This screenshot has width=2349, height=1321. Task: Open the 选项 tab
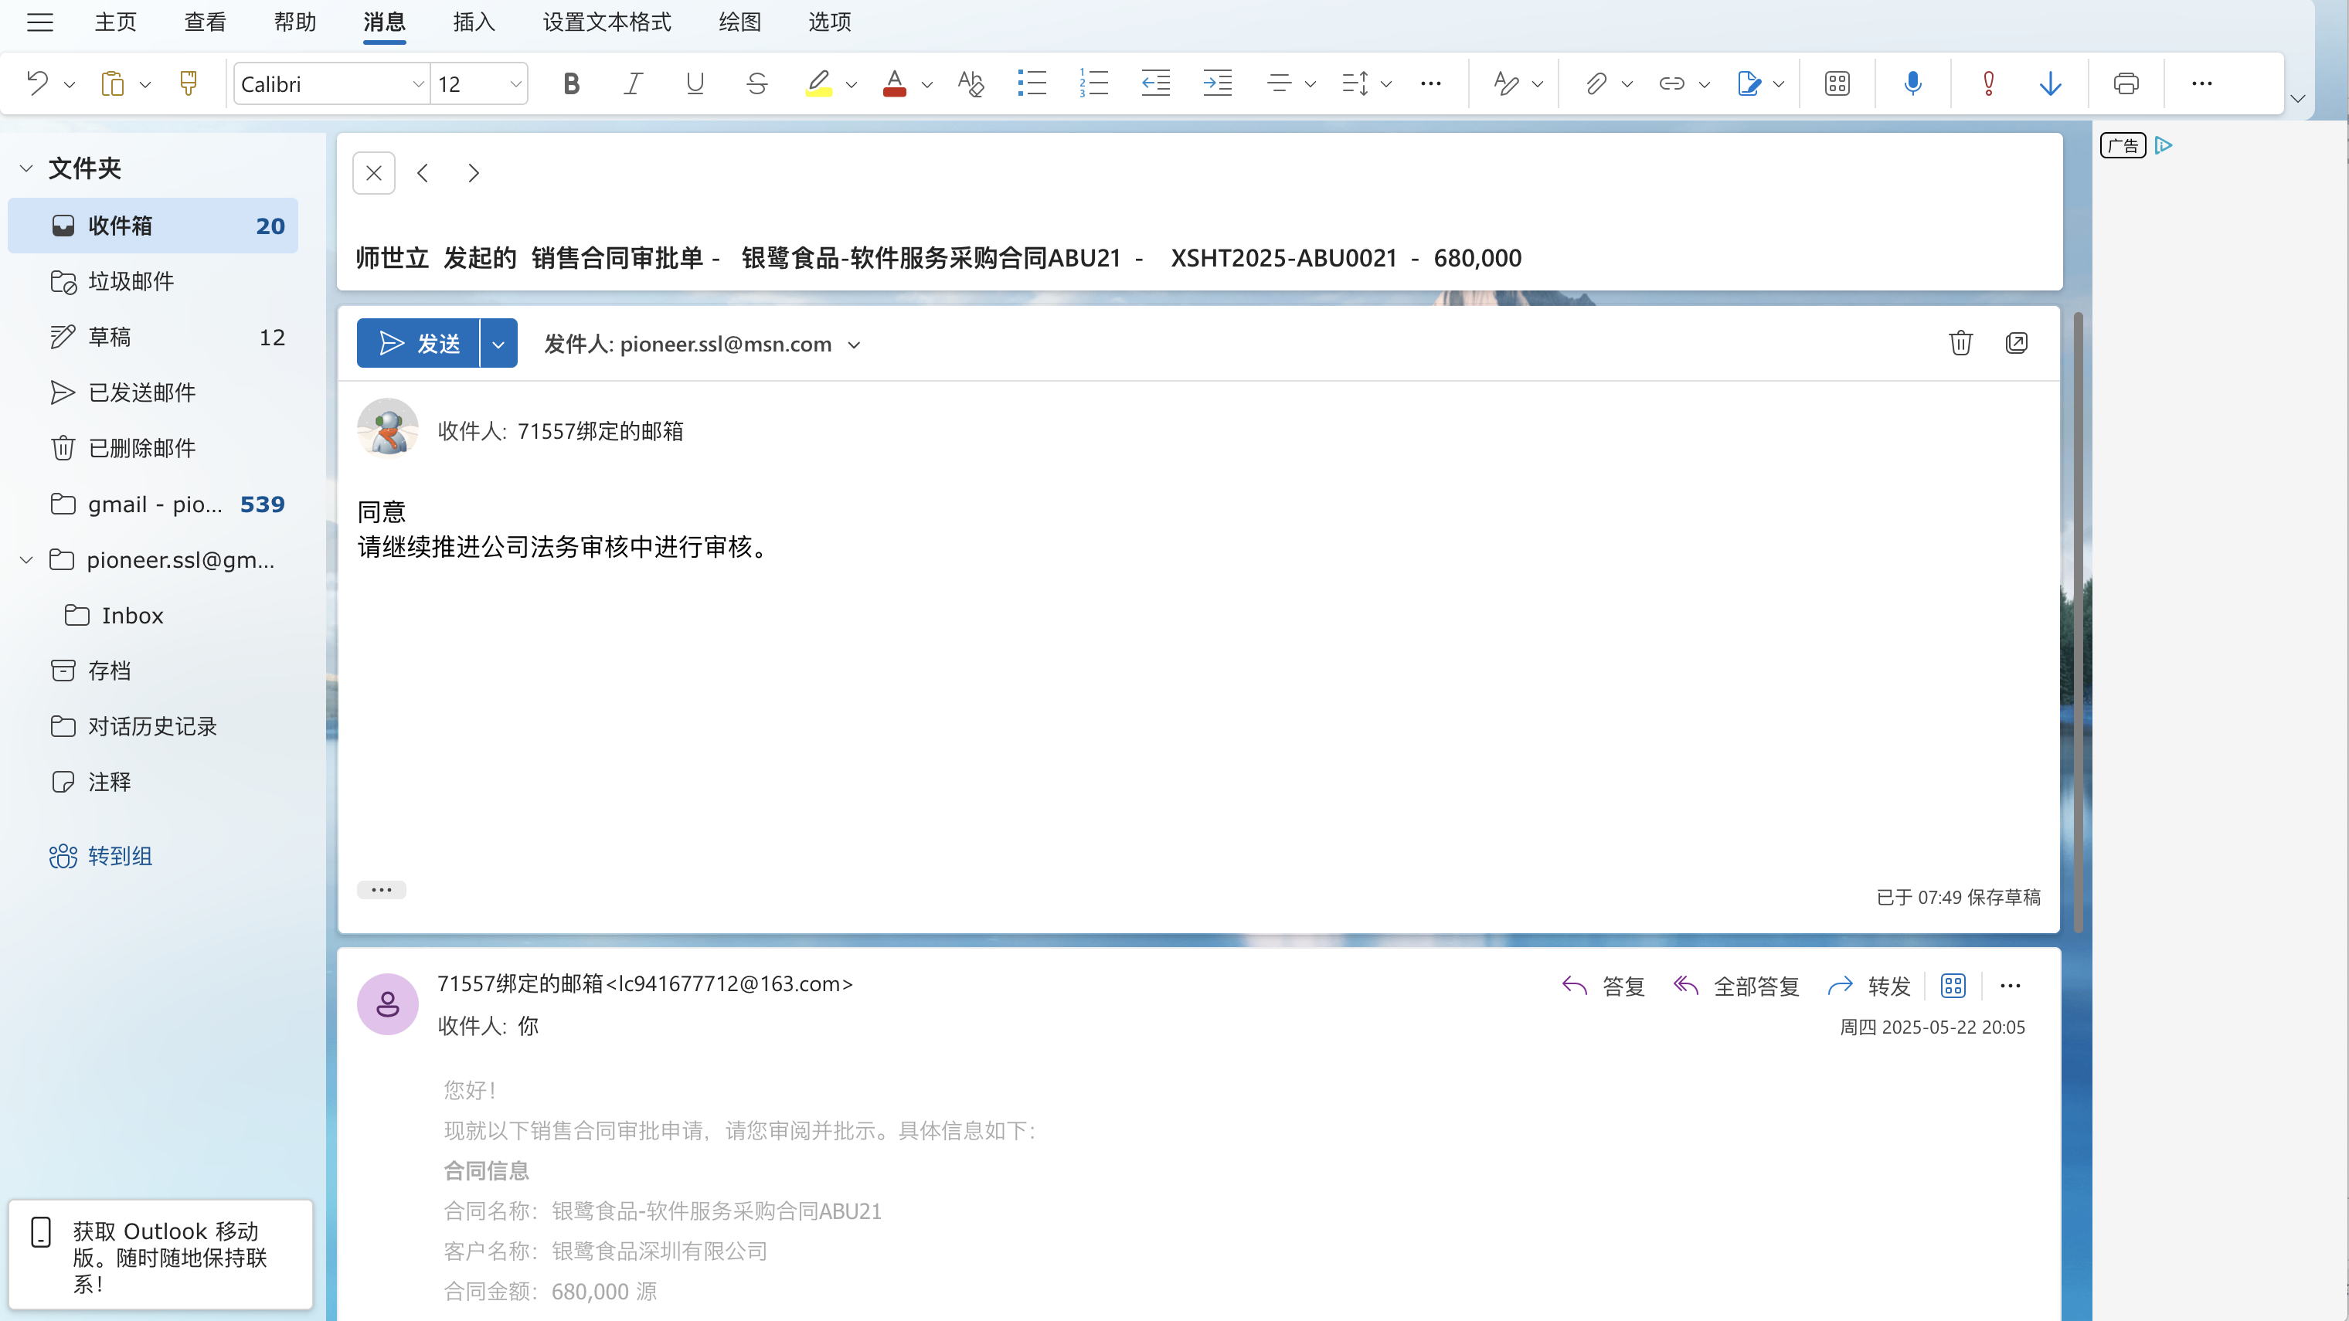point(830,22)
